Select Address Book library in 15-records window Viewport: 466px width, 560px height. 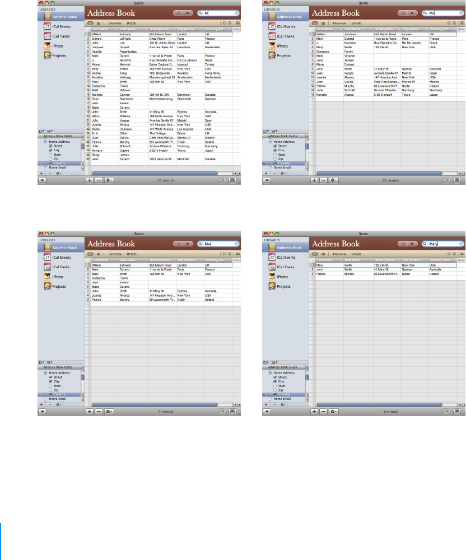click(285, 17)
